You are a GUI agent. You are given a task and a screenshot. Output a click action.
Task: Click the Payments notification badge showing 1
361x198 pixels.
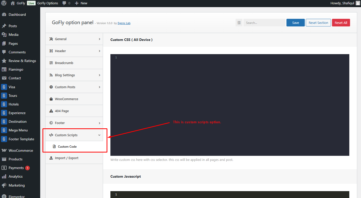27,168
